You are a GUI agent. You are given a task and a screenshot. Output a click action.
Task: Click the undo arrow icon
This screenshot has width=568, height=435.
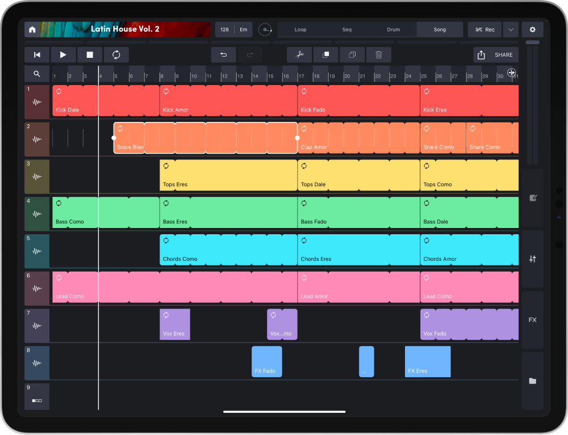pyautogui.click(x=223, y=54)
